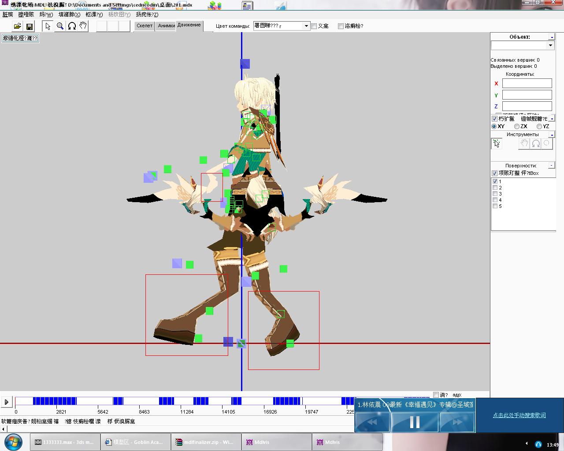Switch to the Goblin Aca... browser taskbar item
The width and height of the screenshot is (564, 451).
tap(135, 442)
